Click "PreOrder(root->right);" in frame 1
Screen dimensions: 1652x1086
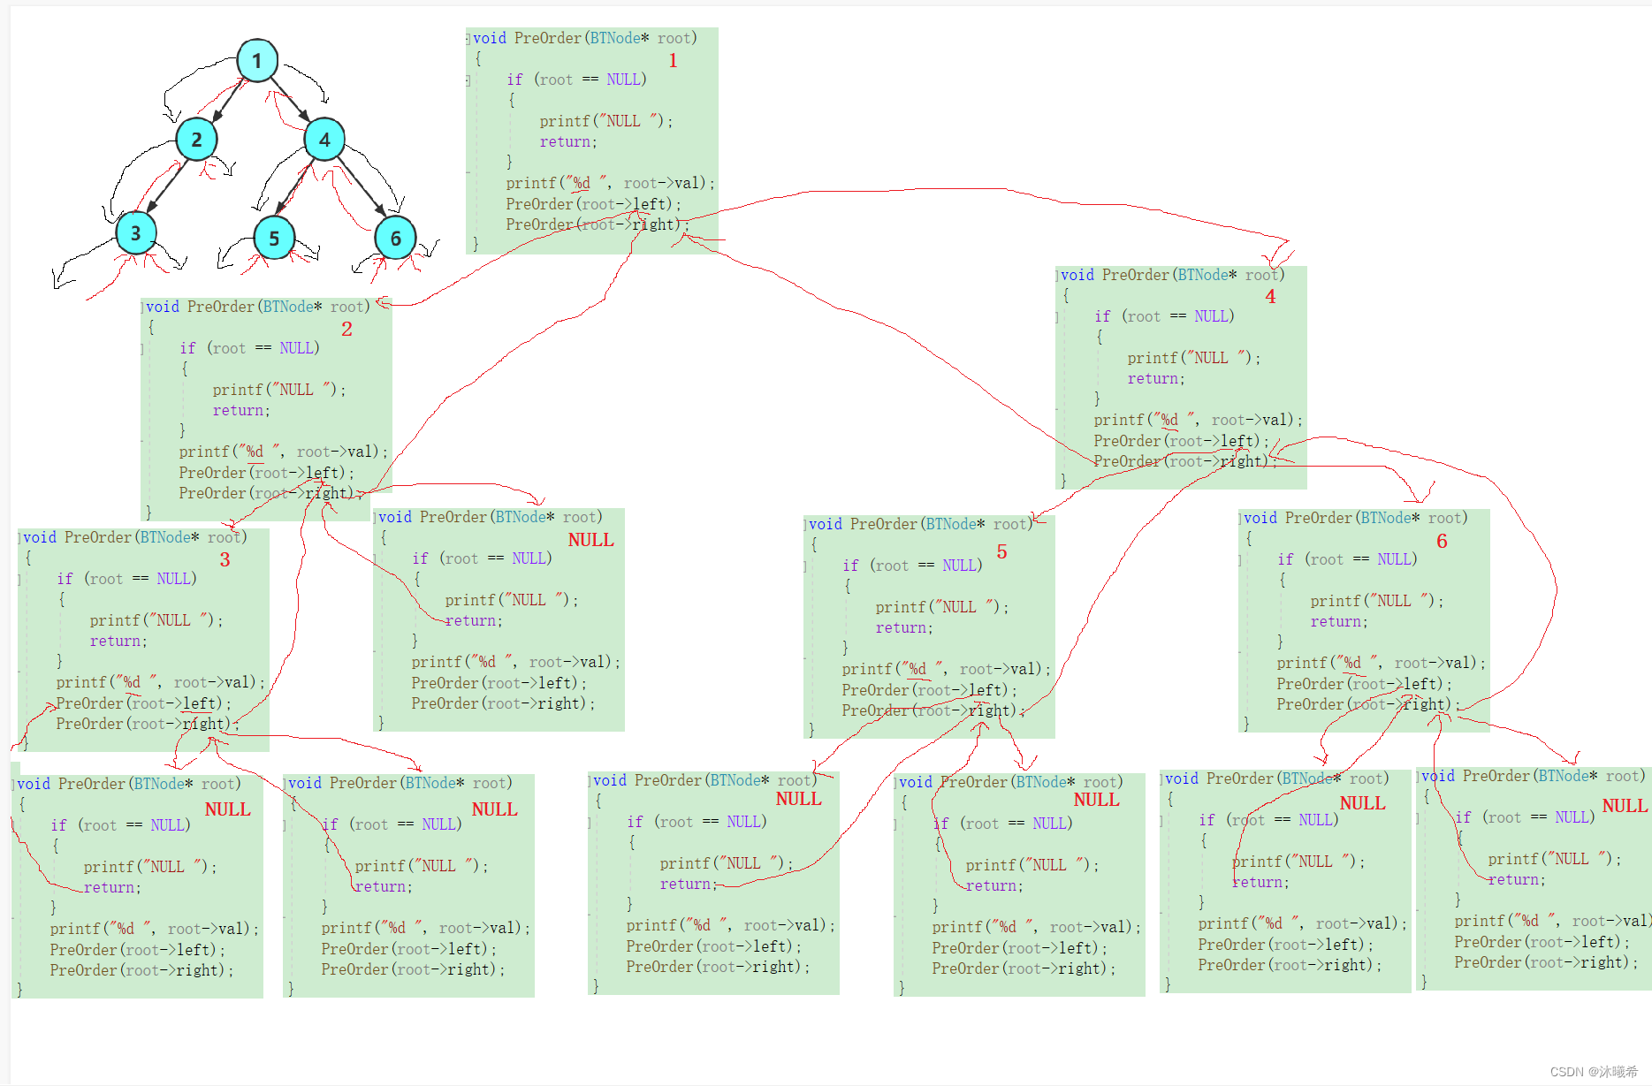pyautogui.click(x=598, y=224)
